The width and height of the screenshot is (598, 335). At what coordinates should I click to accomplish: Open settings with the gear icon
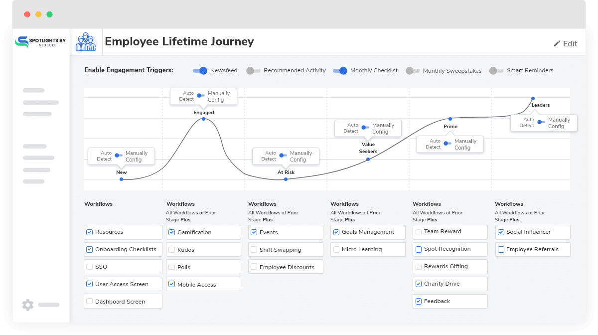[27, 305]
